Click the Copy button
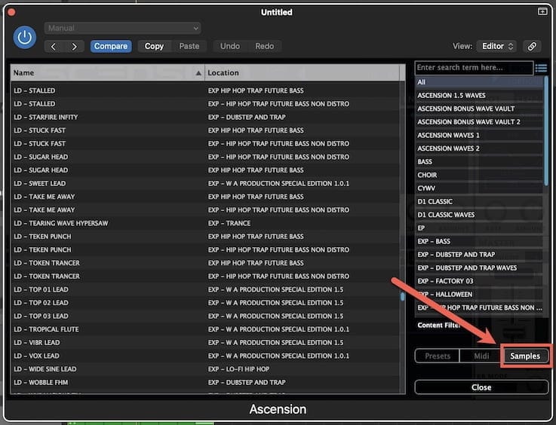 pyautogui.click(x=154, y=46)
